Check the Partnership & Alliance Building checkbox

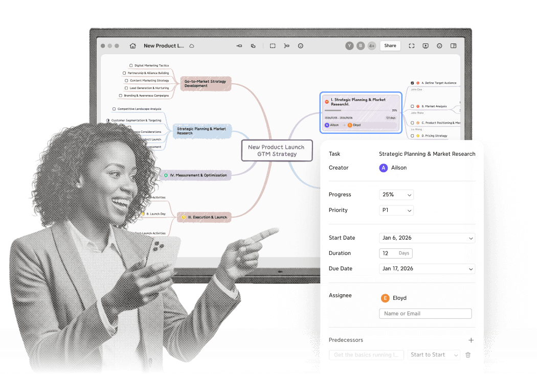coord(124,73)
